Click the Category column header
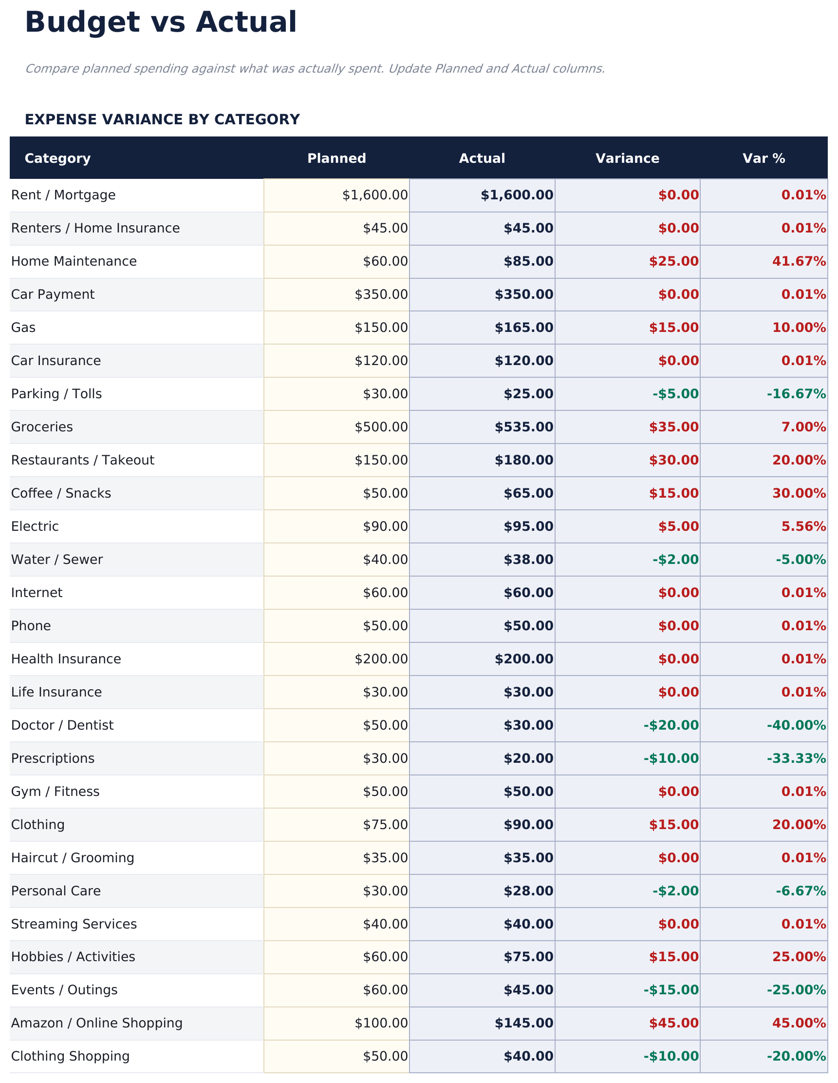Image resolution: width=838 pixels, height=1083 pixels. [x=58, y=158]
